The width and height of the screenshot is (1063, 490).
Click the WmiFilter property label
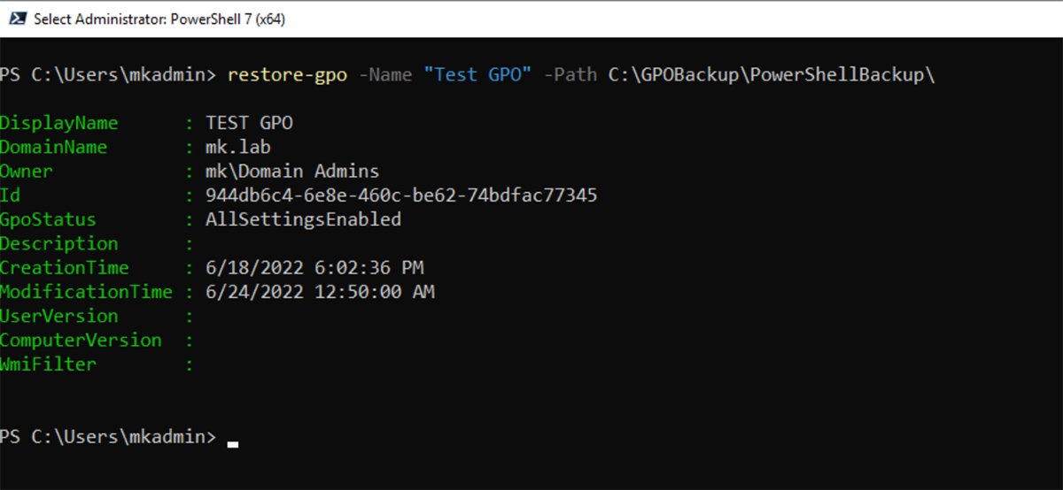pyautogui.click(x=49, y=364)
